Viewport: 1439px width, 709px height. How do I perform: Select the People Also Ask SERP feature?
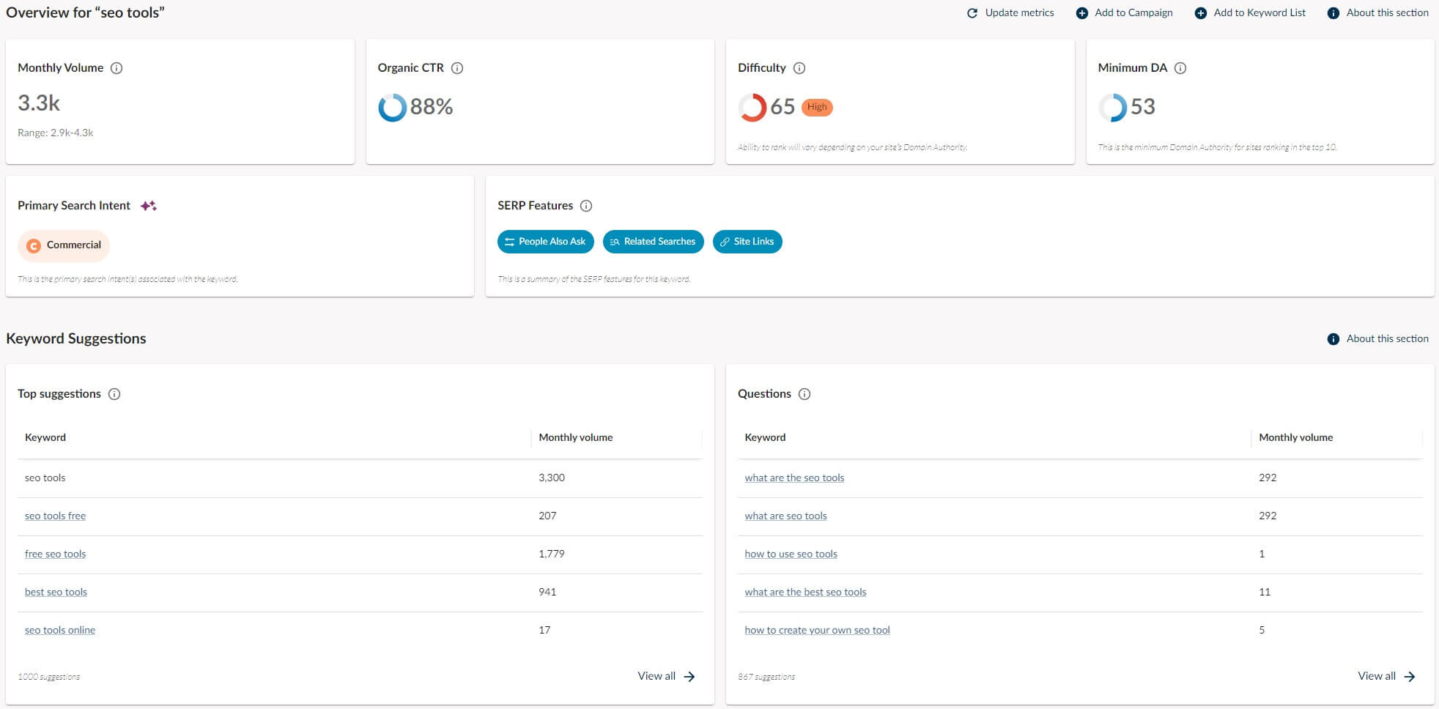(x=545, y=241)
